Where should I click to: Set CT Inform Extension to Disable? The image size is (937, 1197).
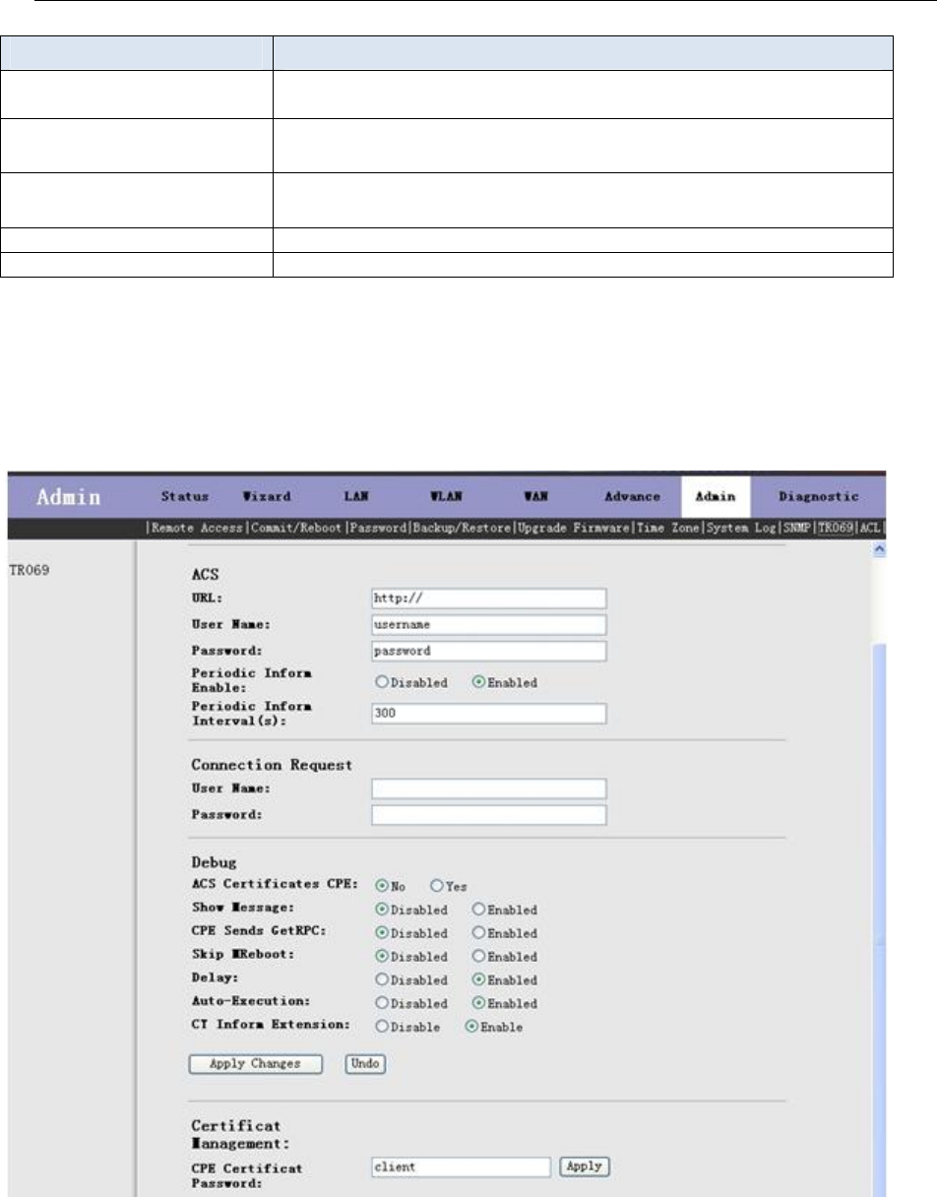pos(380,1028)
